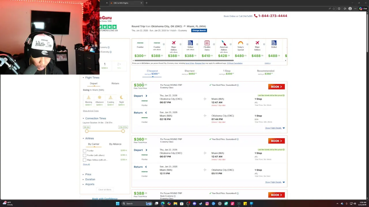Launch Discord from the taskbar
Viewport: 369px width, 207px height.
194,204
